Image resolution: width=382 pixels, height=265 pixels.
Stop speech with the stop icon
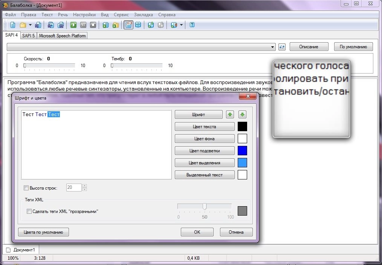(93, 25)
